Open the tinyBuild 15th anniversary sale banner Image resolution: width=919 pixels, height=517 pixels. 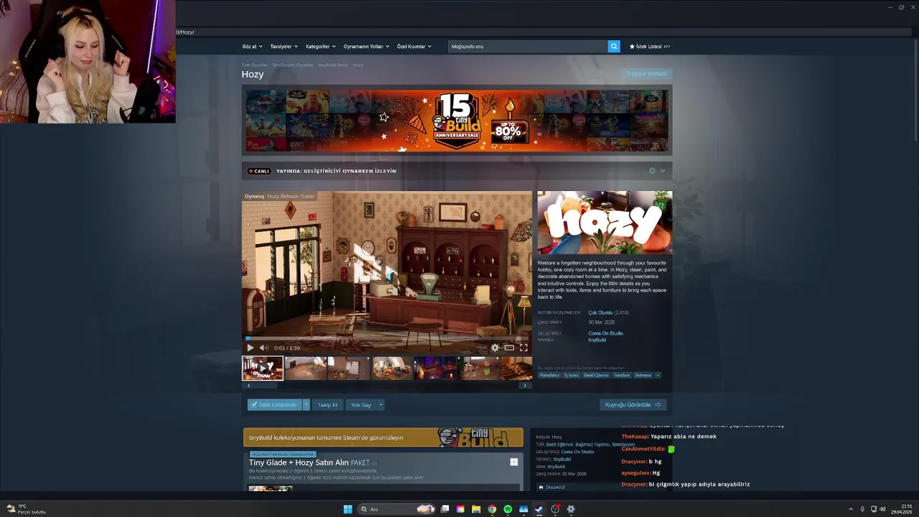tap(457, 120)
